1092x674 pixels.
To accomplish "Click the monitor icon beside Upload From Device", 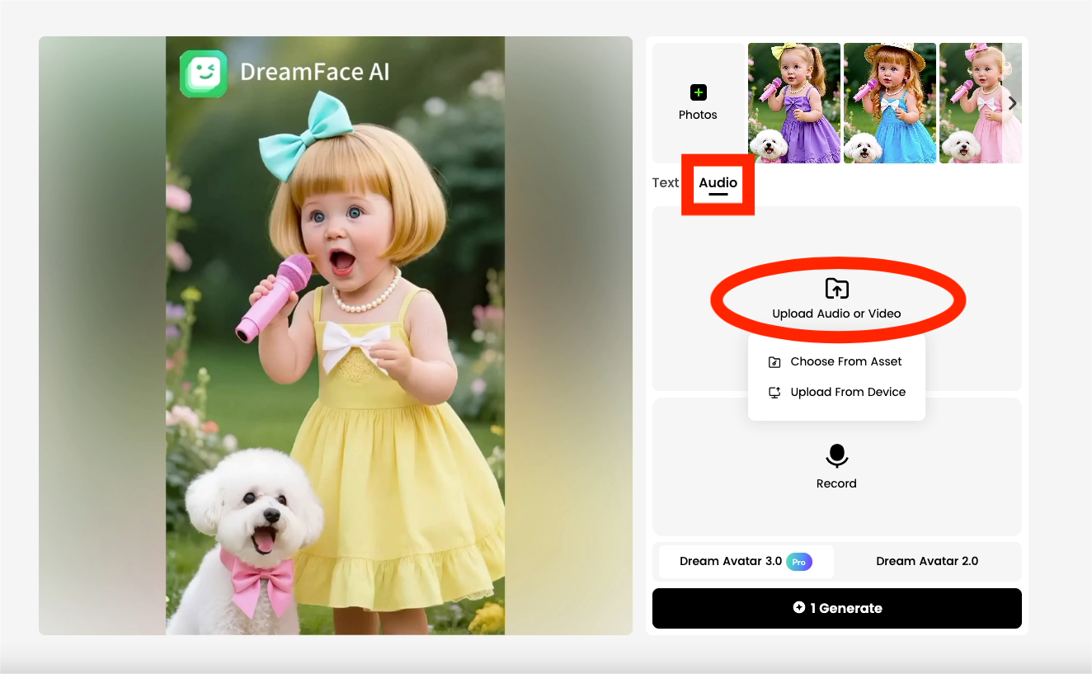I will point(774,393).
